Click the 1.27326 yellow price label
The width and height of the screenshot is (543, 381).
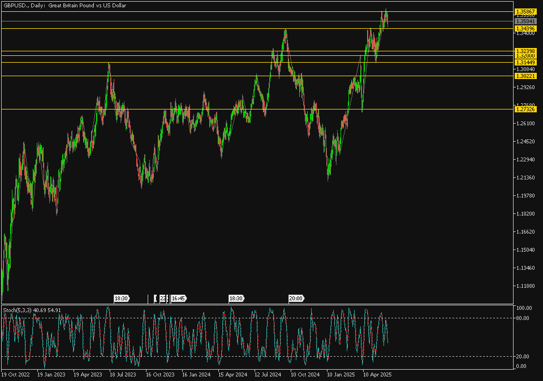pyautogui.click(x=525, y=109)
